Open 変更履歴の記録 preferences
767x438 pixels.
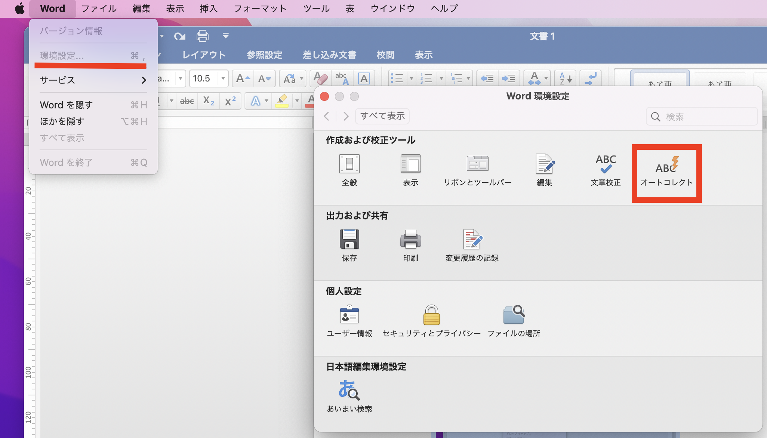pyautogui.click(x=472, y=246)
